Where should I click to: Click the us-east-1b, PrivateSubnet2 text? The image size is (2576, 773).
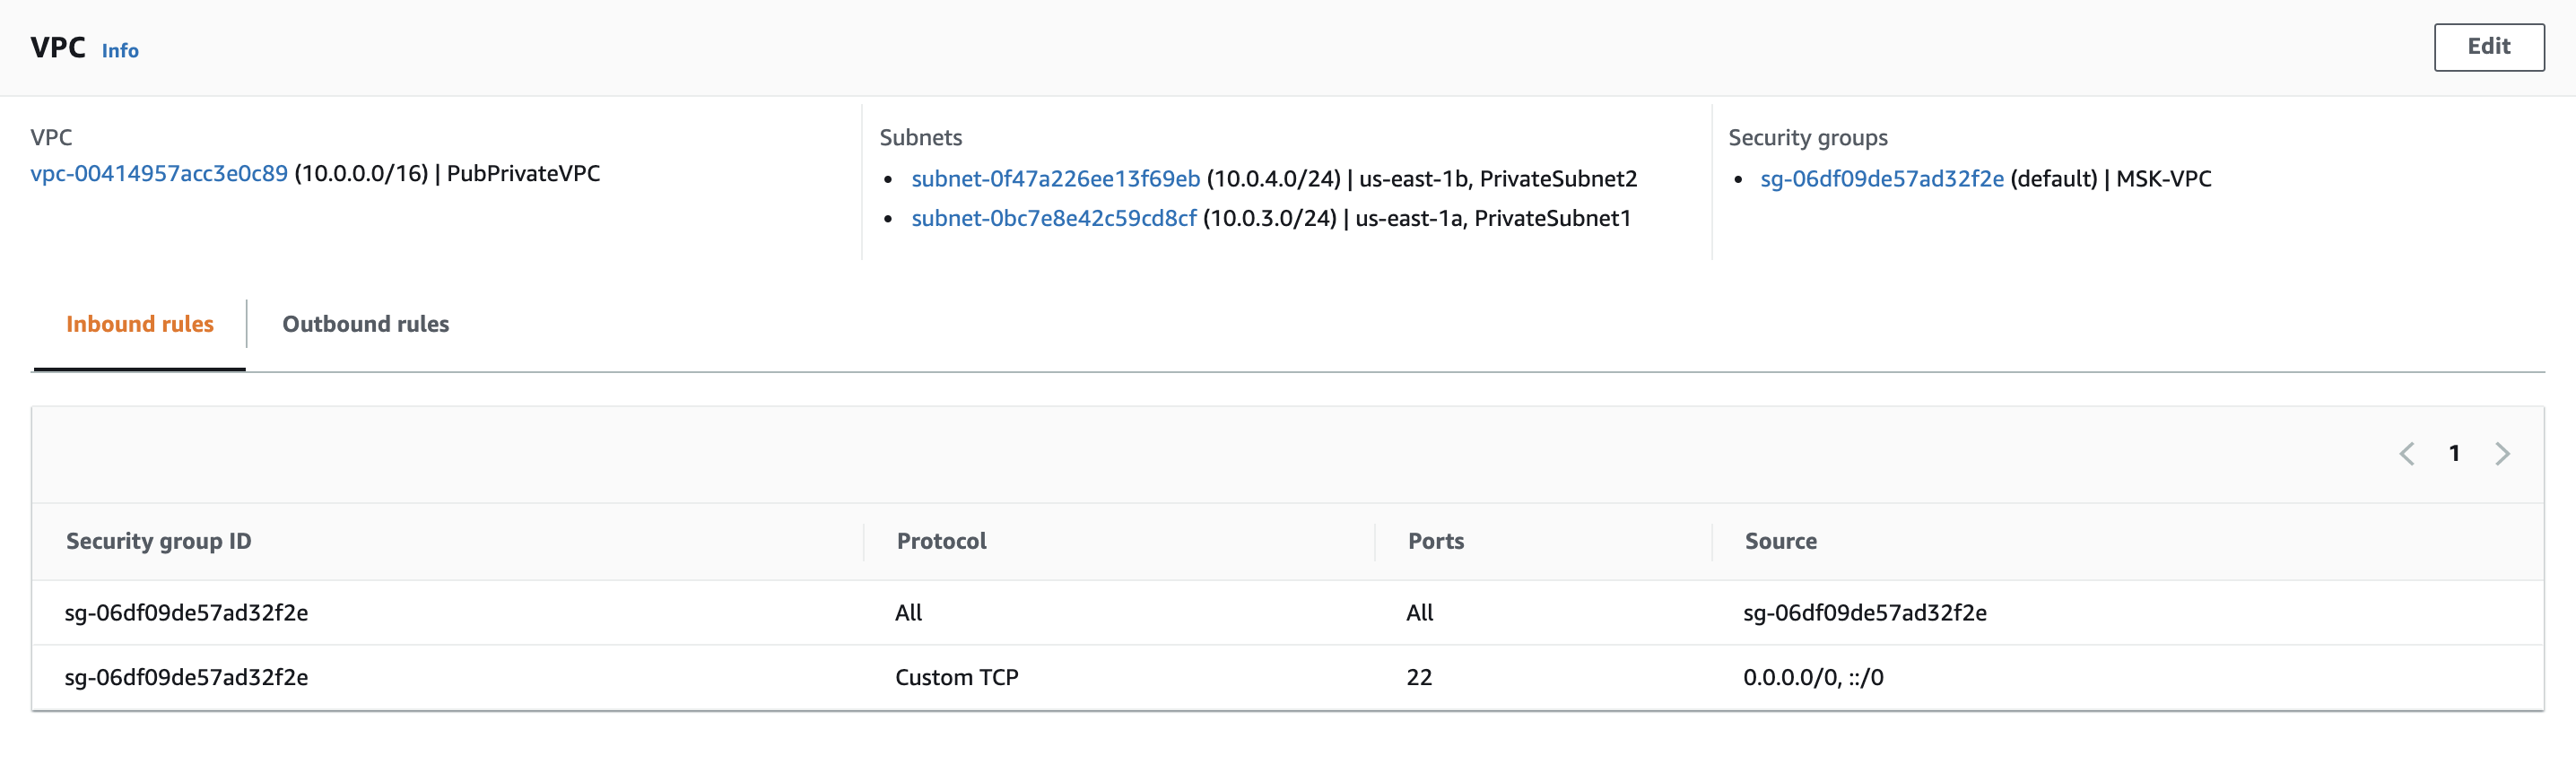1498,179
